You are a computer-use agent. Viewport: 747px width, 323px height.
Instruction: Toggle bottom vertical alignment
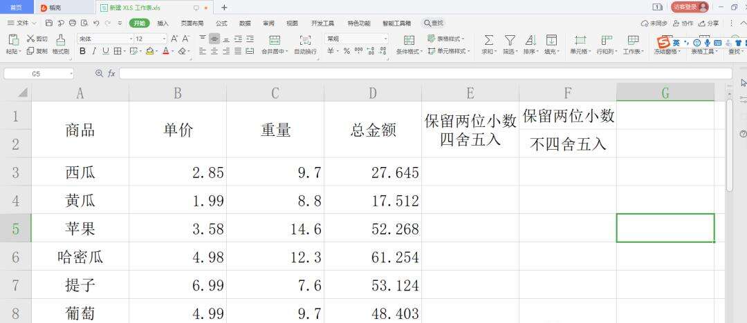click(x=226, y=39)
